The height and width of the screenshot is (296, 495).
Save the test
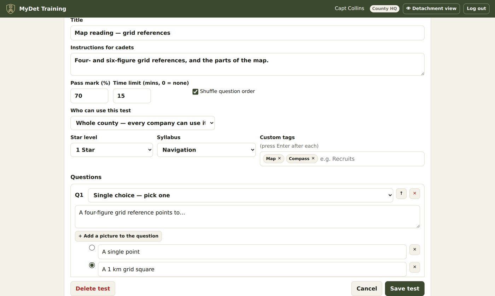405,289
